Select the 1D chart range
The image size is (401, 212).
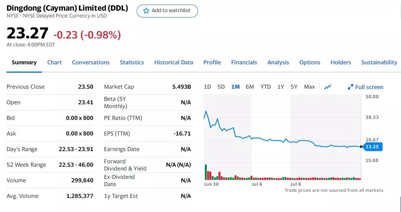pos(208,87)
